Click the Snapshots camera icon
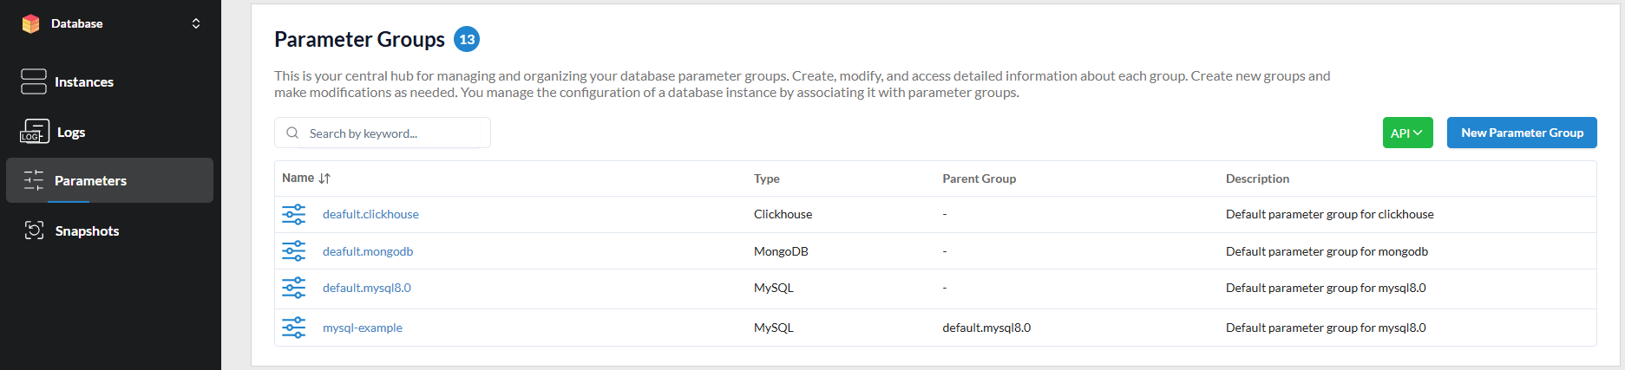The width and height of the screenshot is (1625, 370). pyautogui.click(x=34, y=230)
